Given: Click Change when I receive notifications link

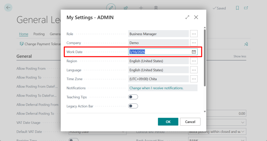Looking at the screenshot, I should pos(156,88).
